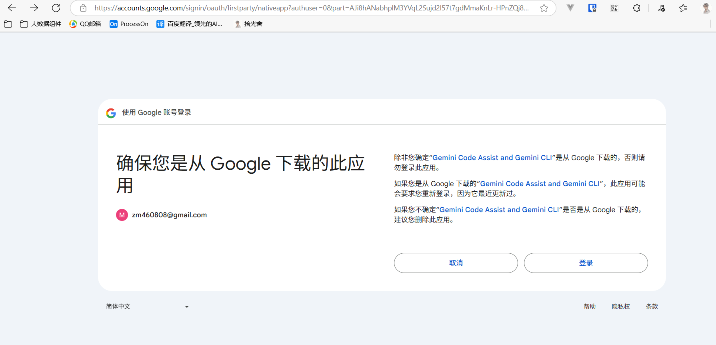Screen dimensions: 716x345
Task: Open the favorites list icon
Action: (x=683, y=8)
